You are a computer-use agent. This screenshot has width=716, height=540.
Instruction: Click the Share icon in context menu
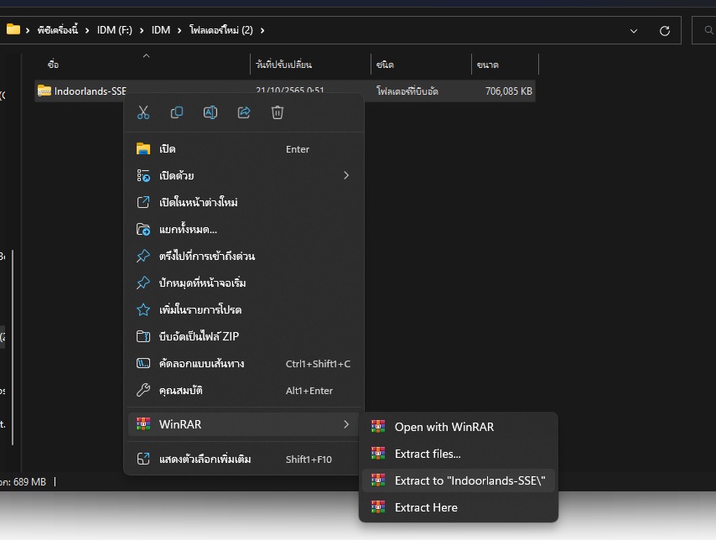[x=244, y=112]
